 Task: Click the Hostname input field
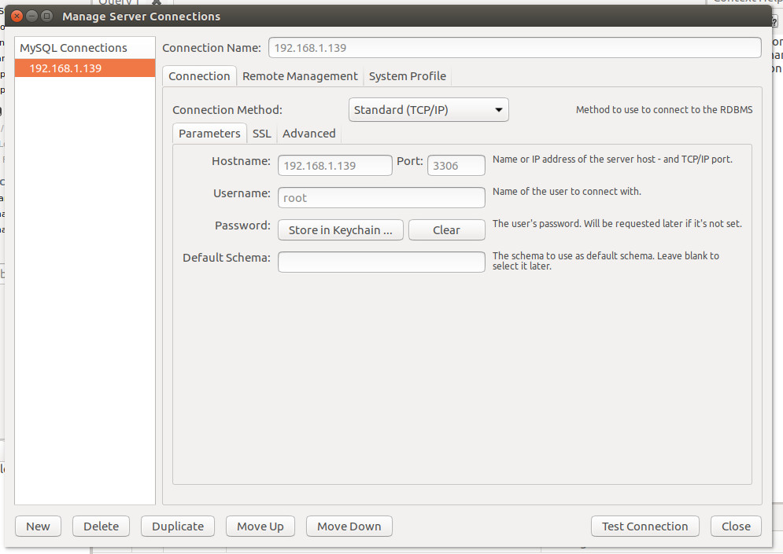pos(334,166)
